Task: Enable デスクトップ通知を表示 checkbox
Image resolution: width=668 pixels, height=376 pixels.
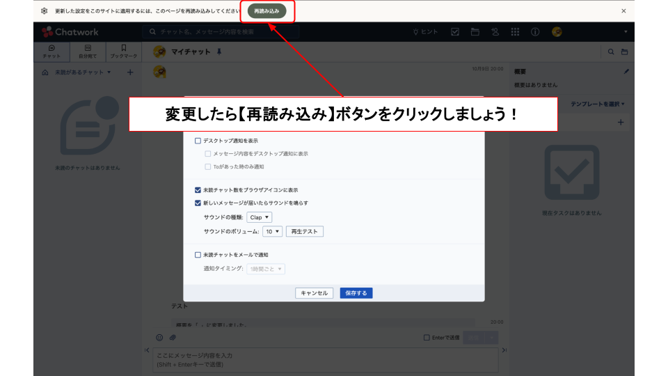Action: pos(198,141)
